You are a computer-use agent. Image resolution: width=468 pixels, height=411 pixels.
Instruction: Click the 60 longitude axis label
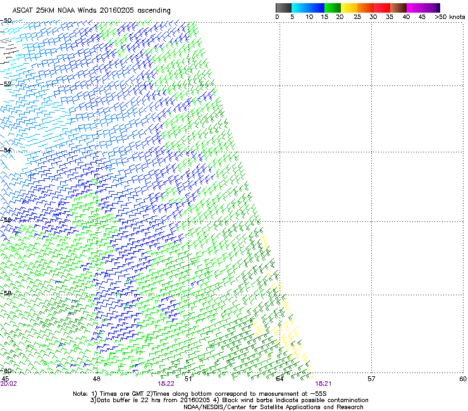[463, 379]
